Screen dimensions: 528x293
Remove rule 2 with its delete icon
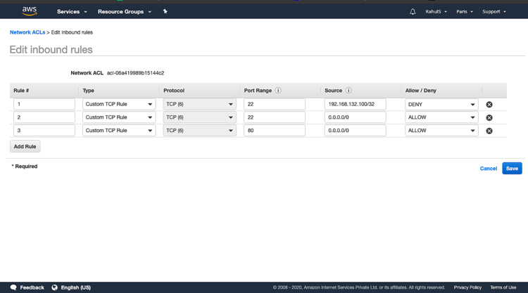pyautogui.click(x=489, y=118)
